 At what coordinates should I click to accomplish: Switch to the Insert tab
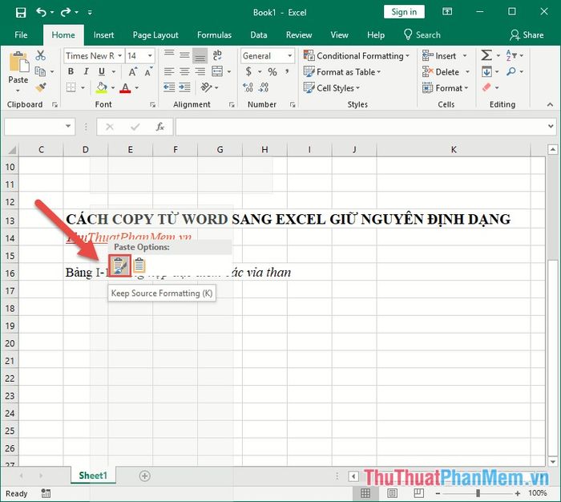click(103, 35)
